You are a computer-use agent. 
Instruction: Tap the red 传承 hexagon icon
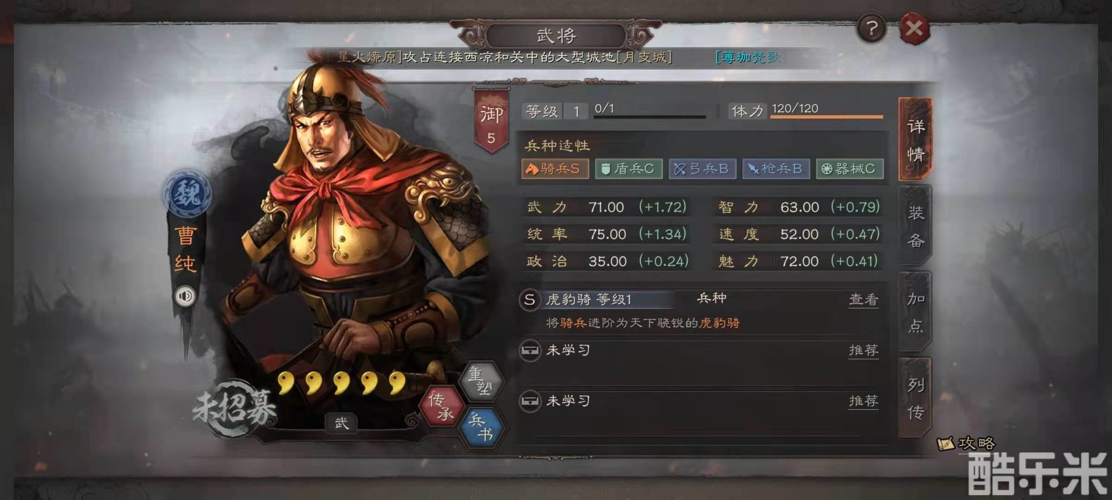point(441,406)
